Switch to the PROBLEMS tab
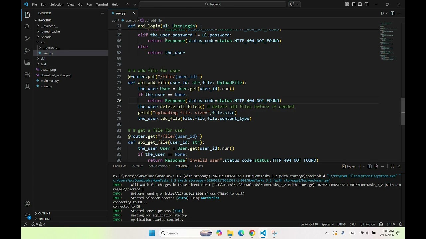This screenshot has height=239, width=426. [120, 166]
